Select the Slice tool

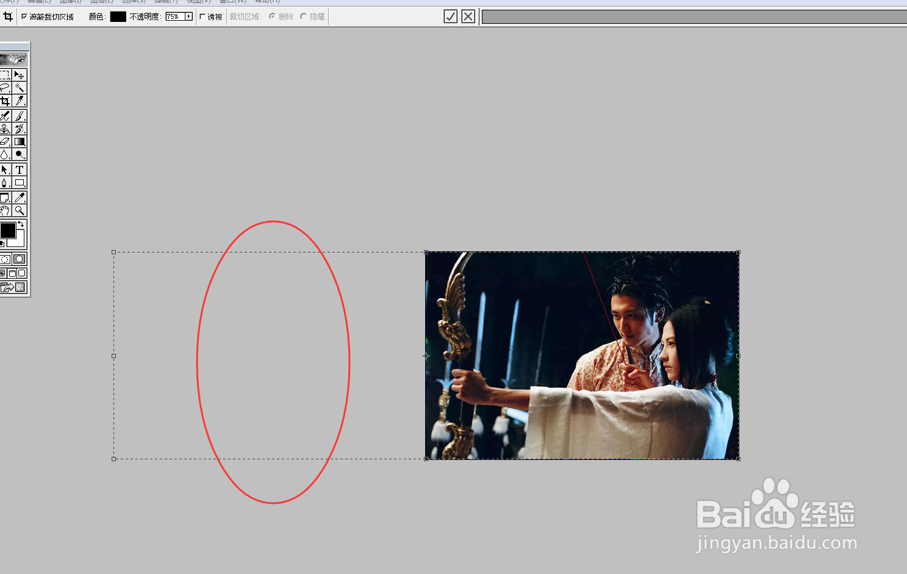pyautogui.click(x=20, y=101)
